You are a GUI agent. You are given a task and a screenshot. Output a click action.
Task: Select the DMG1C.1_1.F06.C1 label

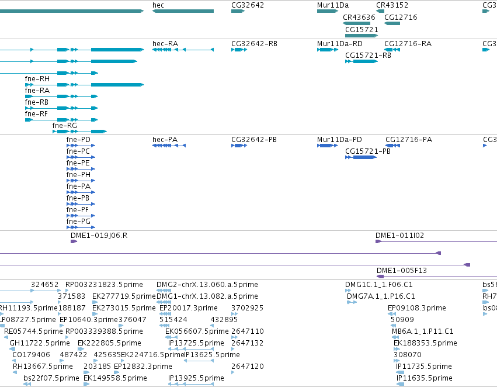(x=379, y=285)
